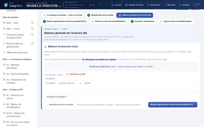The height and width of the screenshot is (127, 204).
Task: Click the B2 Tableau des immobilisations icon
Action: [4, 104]
